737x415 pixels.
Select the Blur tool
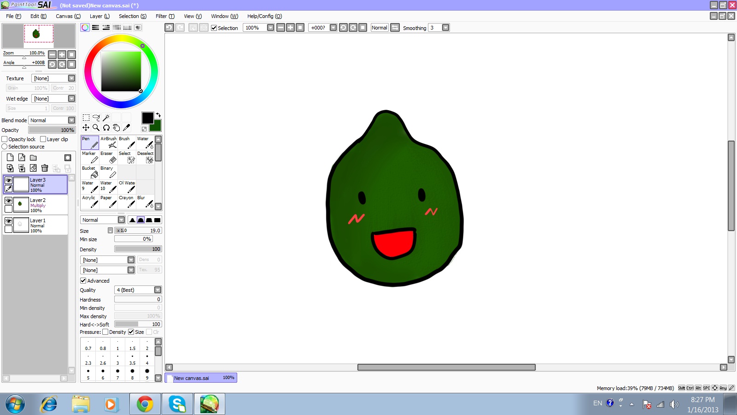[145, 202]
